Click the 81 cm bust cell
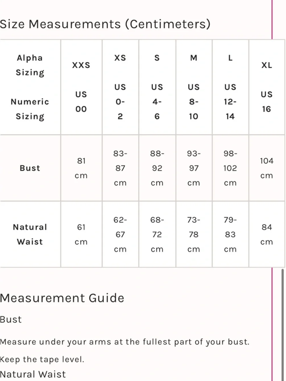This screenshot has width=286, height=381. tap(81, 168)
